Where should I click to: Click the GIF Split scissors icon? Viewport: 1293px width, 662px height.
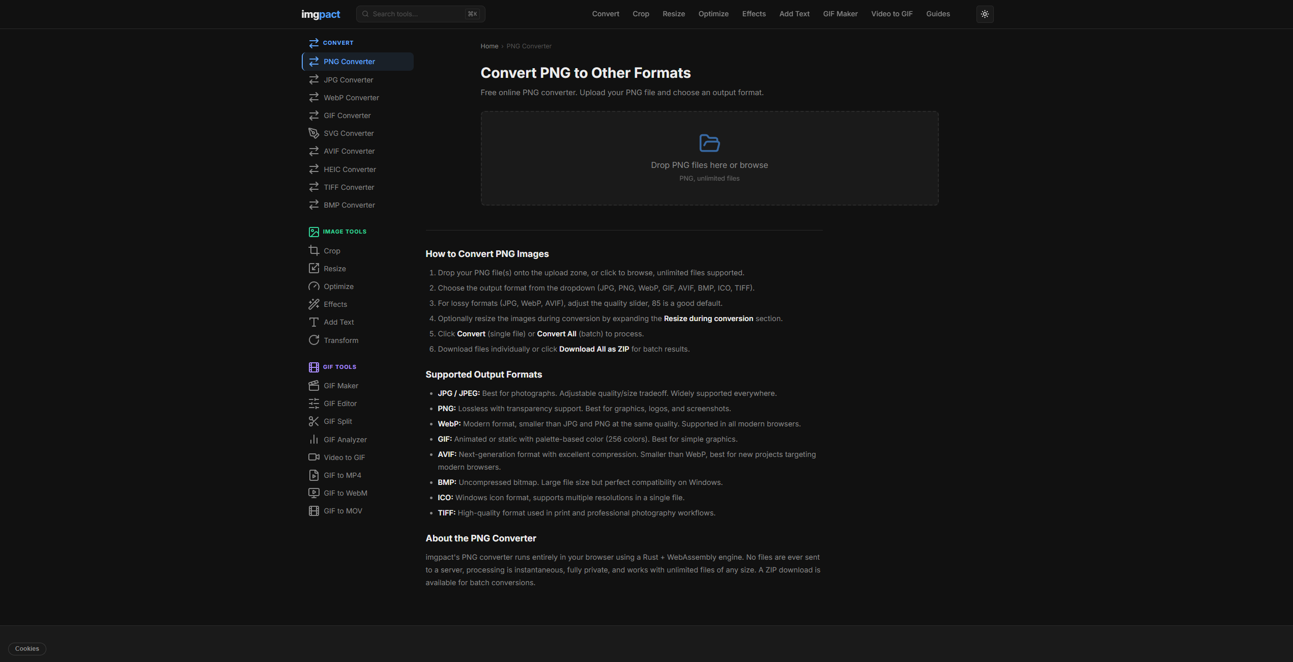click(314, 421)
